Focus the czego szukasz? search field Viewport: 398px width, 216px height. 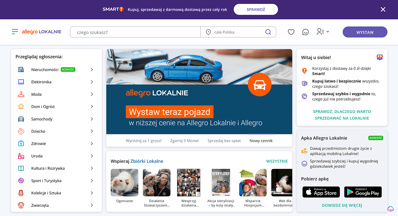135,32
